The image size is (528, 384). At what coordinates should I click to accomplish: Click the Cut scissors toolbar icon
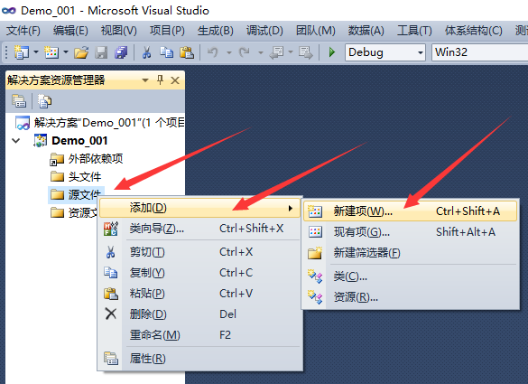click(x=146, y=52)
